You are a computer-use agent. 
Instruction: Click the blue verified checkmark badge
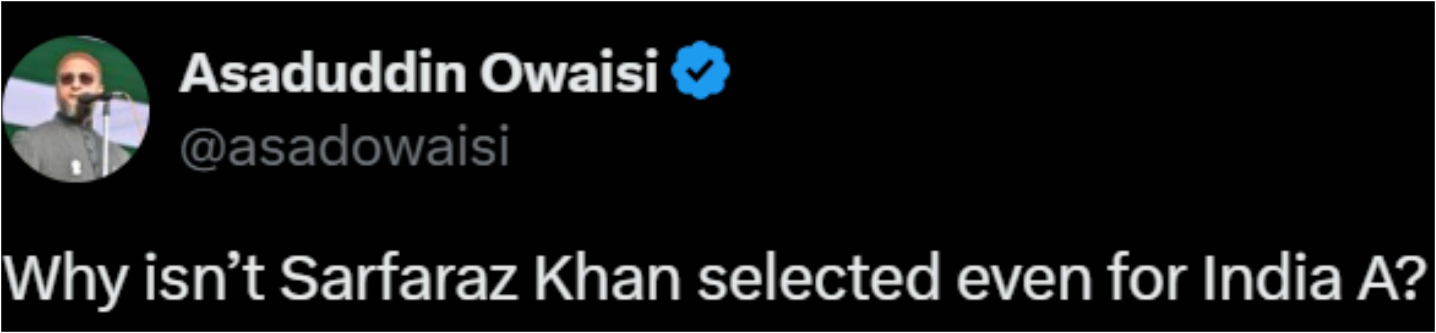(x=700, y=70)
